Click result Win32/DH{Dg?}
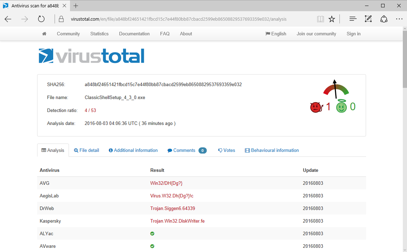 coord(166,183)
